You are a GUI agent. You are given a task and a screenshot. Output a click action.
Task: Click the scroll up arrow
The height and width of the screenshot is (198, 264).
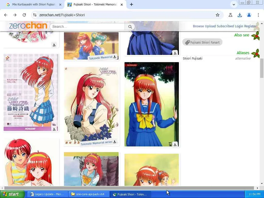click(x=262, y=23)
